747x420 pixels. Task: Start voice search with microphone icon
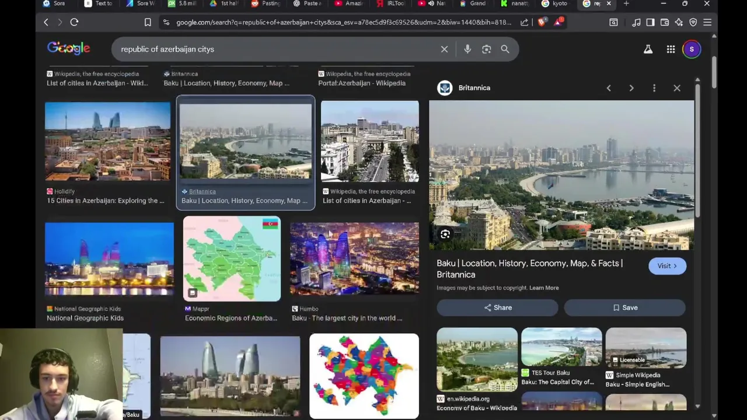click(467, 49)
